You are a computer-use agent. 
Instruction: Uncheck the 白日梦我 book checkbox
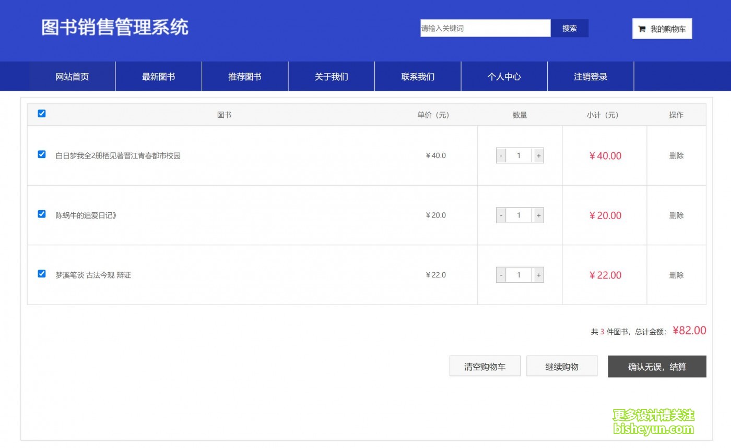click(x=42, y=154)
